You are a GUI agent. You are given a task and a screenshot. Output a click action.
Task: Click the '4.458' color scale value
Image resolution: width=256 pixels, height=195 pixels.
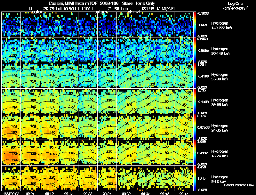(202, 167)
